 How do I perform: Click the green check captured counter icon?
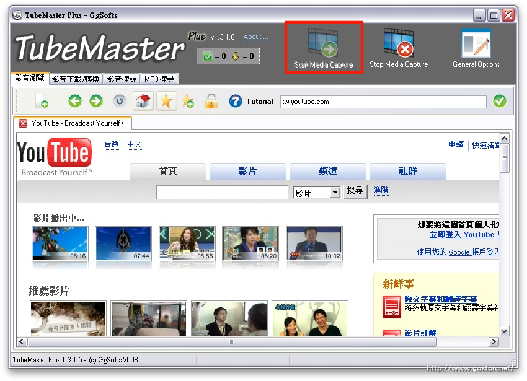tap(207, 56)
